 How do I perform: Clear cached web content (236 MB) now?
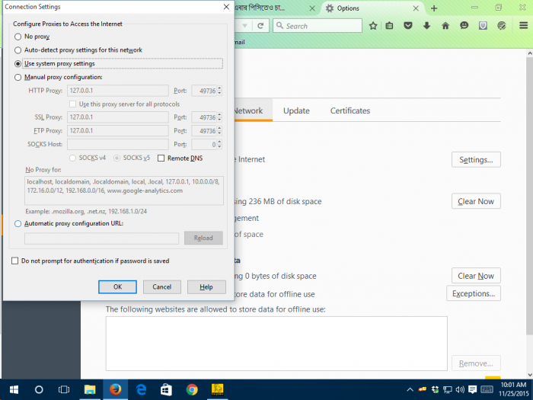point(476,201)
